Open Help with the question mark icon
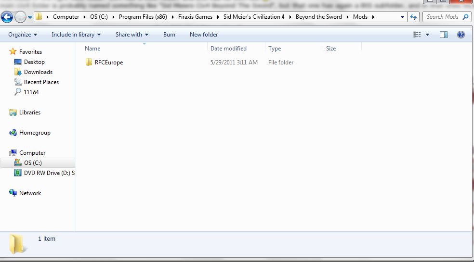 point(461,35)
